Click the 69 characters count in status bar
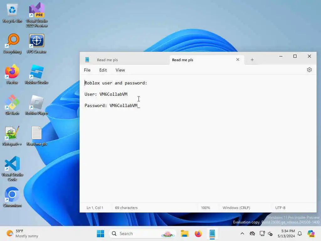 [126, 208]
